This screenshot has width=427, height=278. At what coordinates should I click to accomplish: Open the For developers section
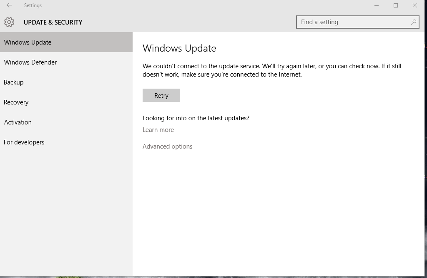[66, 142]
